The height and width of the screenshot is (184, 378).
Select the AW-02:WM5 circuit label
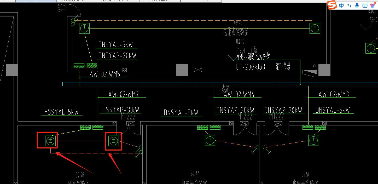(105, 74)
